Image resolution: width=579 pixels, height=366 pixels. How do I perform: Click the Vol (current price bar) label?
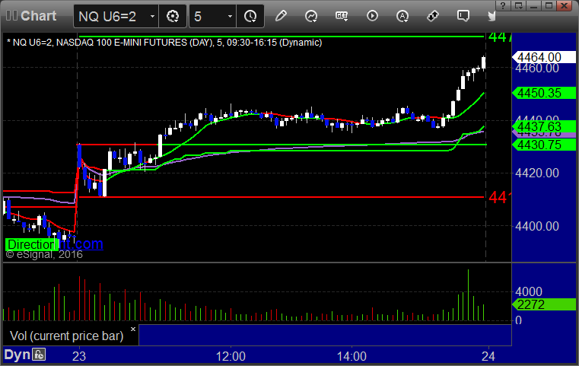click(66, 336)
